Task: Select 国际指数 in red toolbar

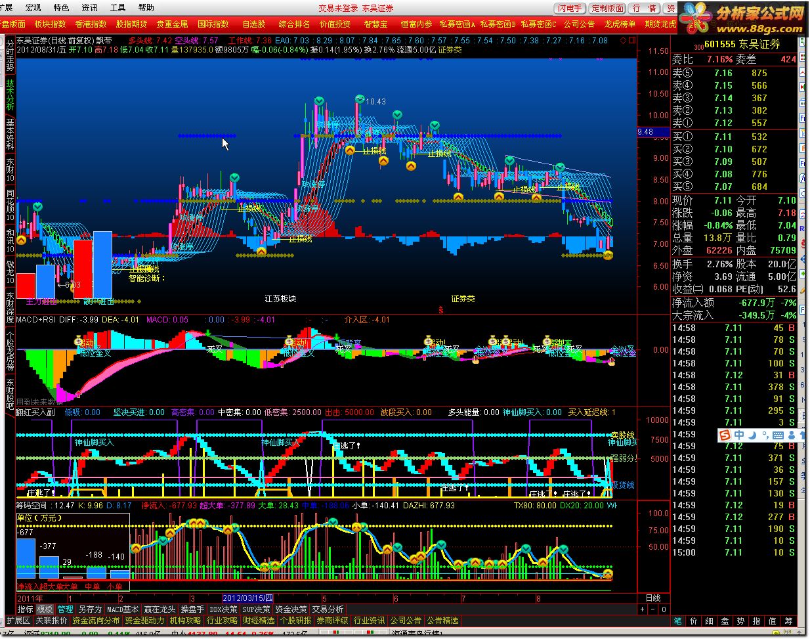Action: [x=213, y=24]
